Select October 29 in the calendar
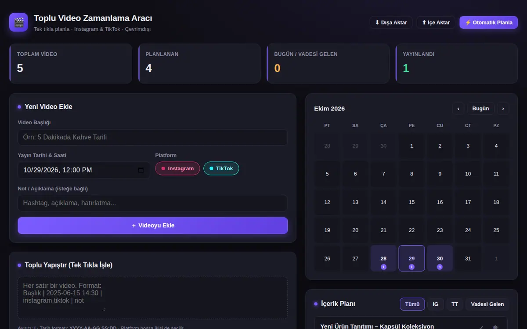The width and height of the screenshot is (527, 329). pos(411,258)
